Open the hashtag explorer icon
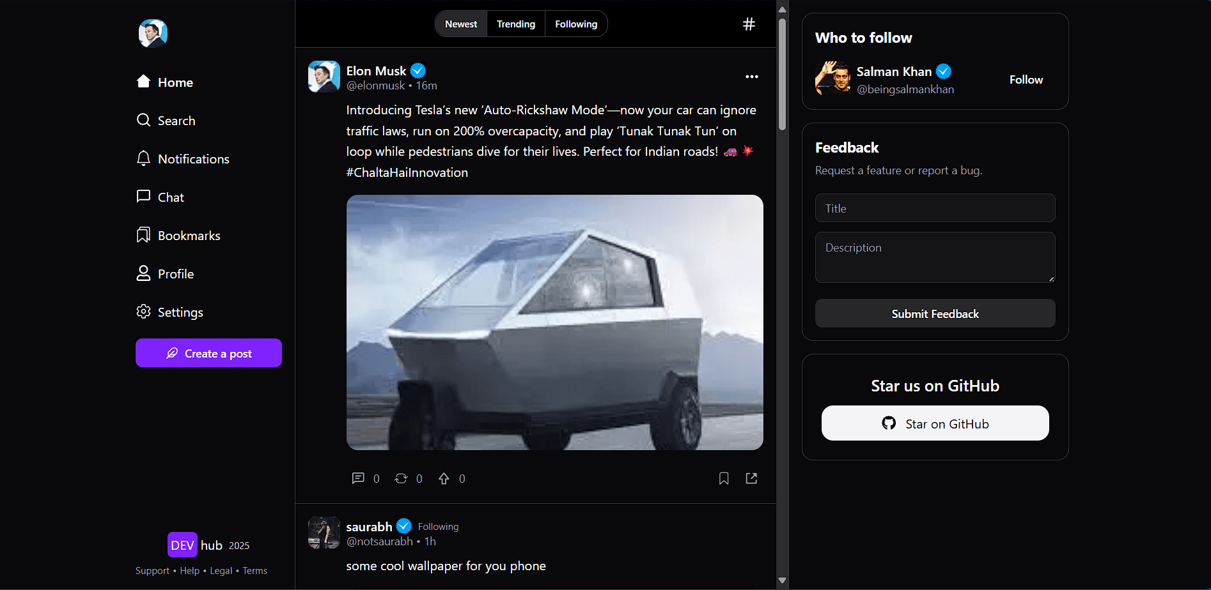Viewport: 1211px width, 590px height. point(748,24)
